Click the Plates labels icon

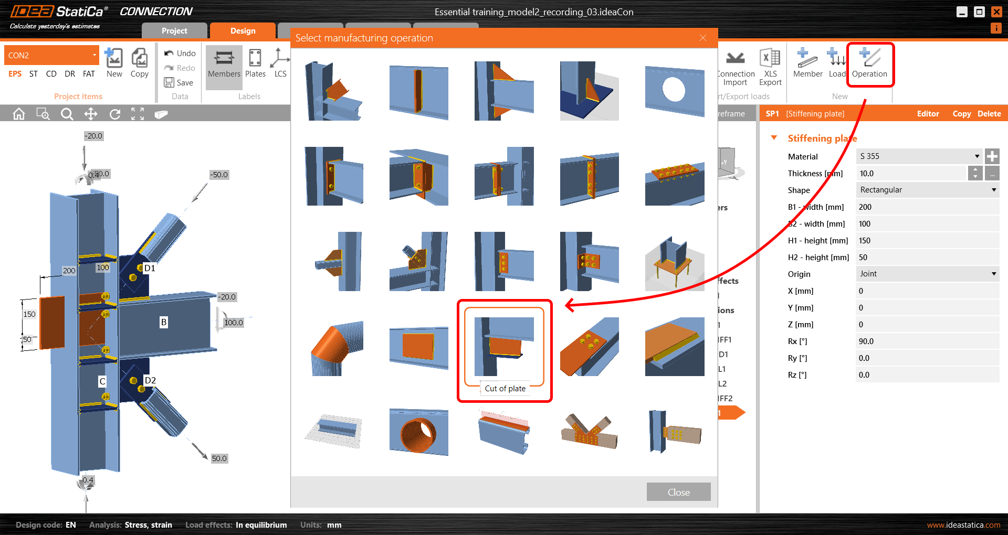[x=255, y=63]
